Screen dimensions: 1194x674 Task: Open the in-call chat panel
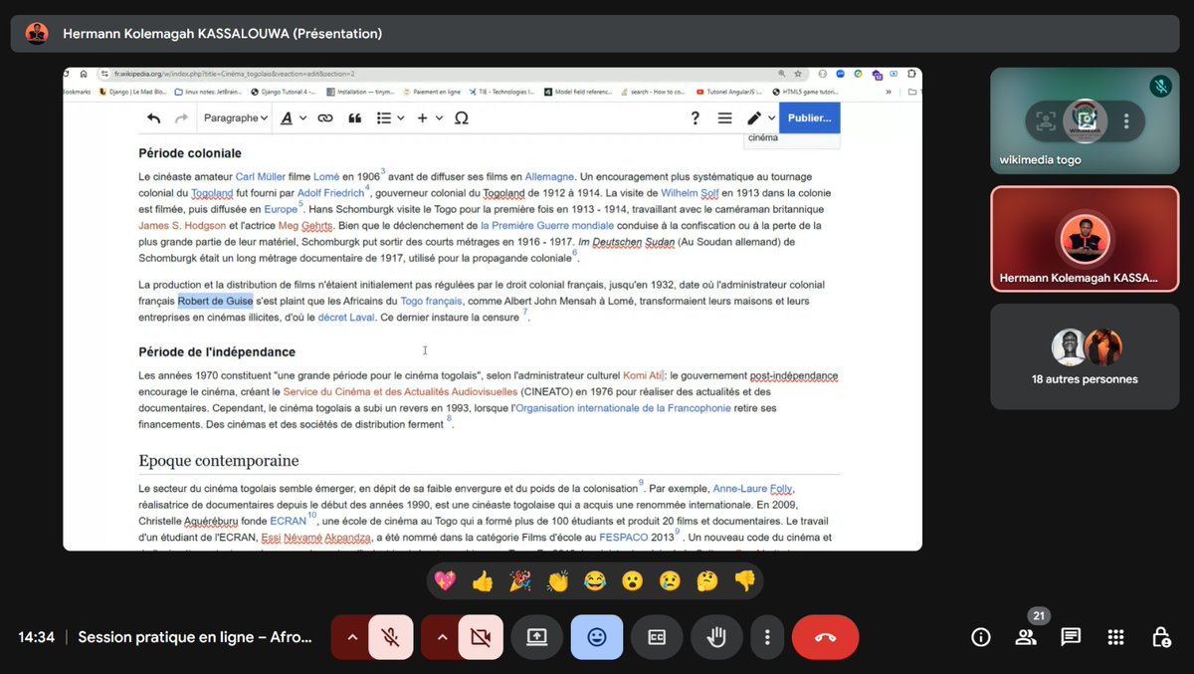pyautogui.click(x=1071, y=637)
